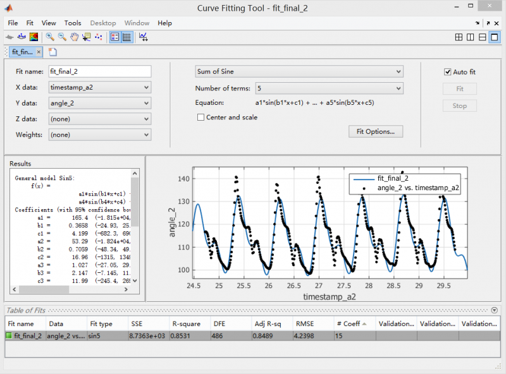506x374 pixels.
Task: Select the Zoom Out tool
Action: (x=62, y=37)
